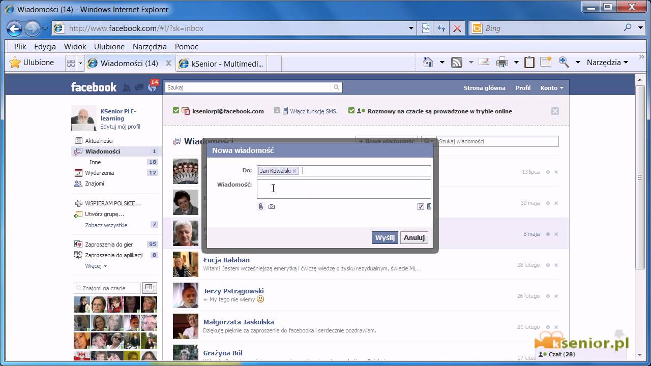Close the Wiadomości (14) tab
Viewport: 651px width, 366px height.
169,63
